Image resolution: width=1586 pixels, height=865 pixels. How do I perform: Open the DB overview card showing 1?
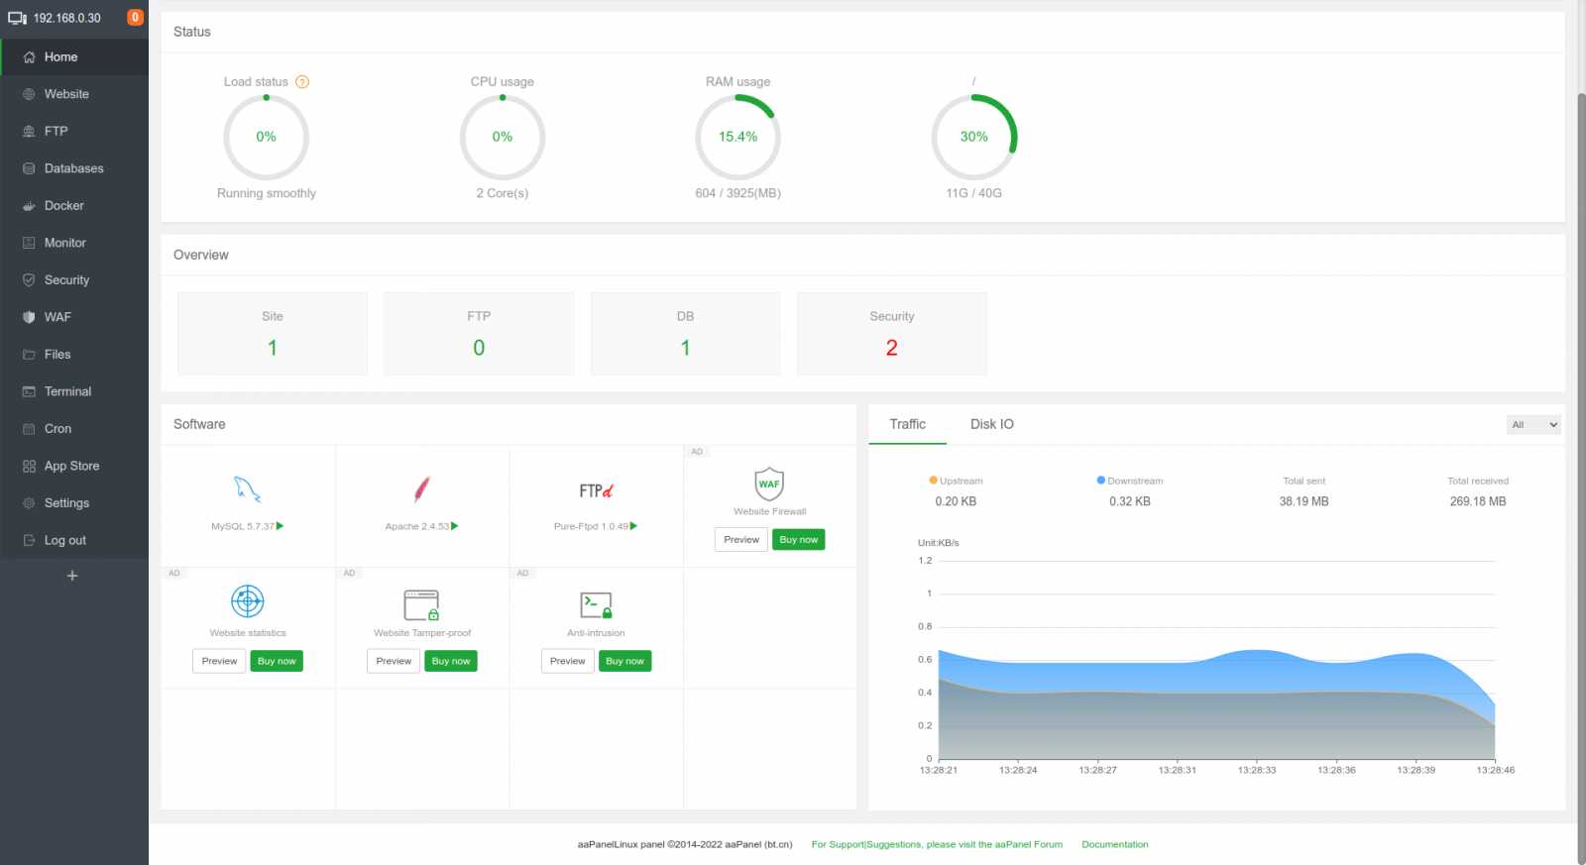coord(685,333)
